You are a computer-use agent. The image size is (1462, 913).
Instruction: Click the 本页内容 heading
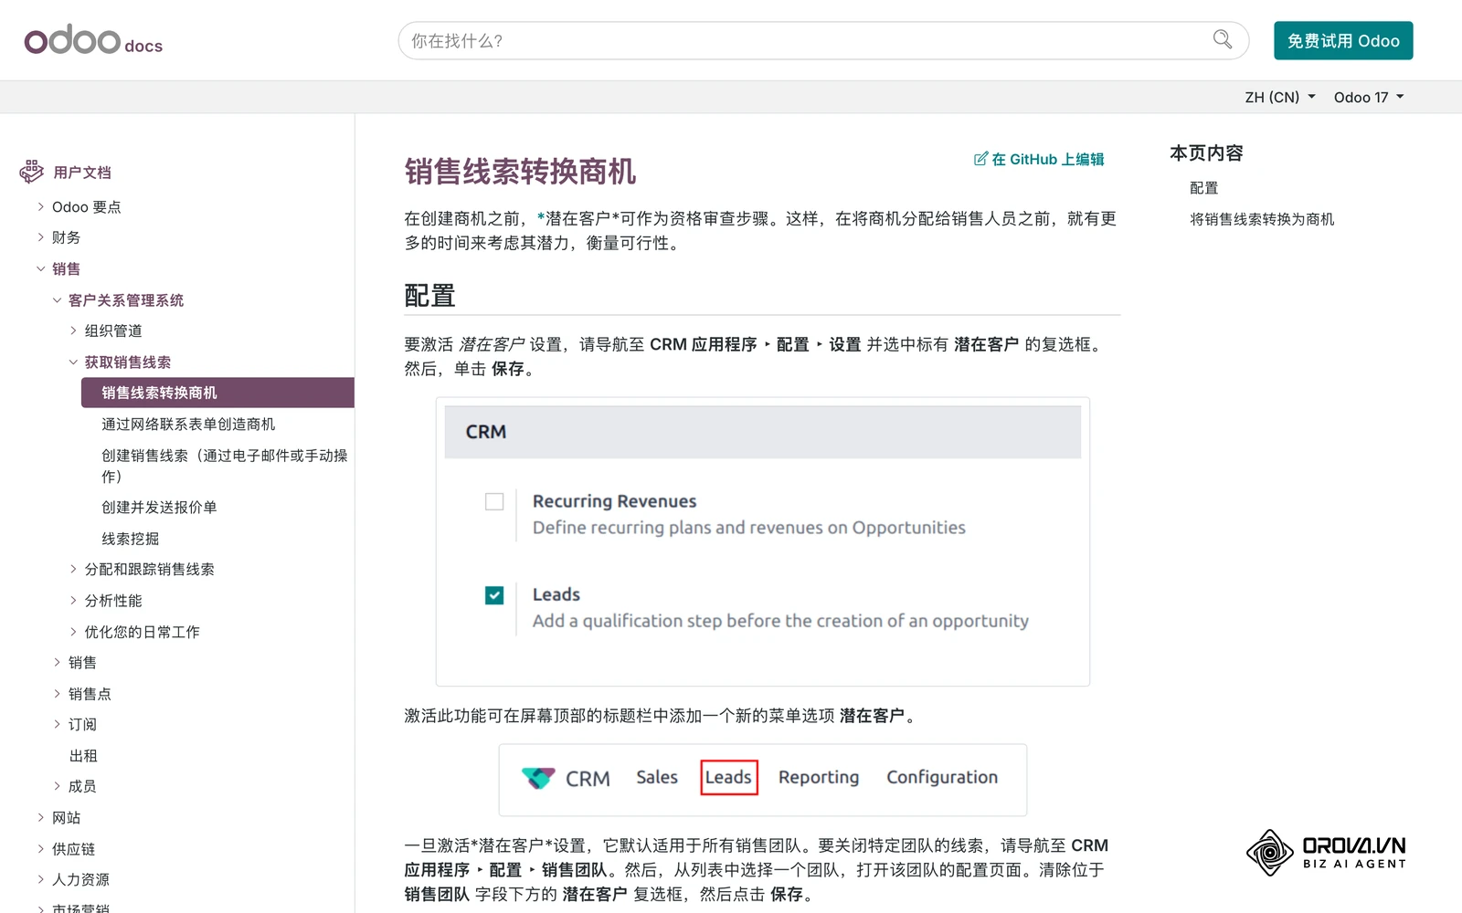click(1206, 153)
